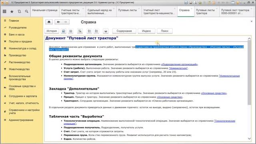Follow «Основные средства» link in Трактор line

(214, 93)
